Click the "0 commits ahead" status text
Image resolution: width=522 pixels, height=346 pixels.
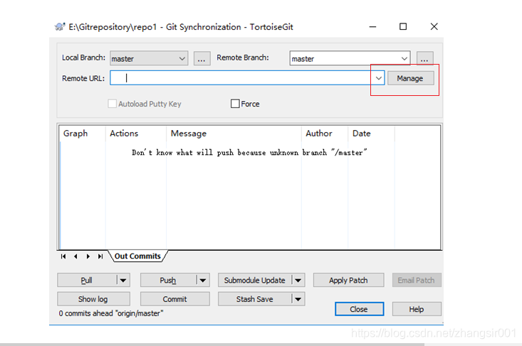(x=111, y=313)
